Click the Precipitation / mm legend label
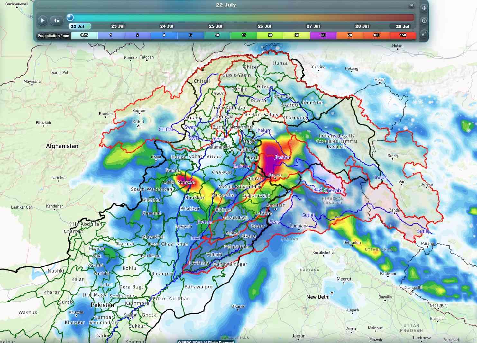The width and height of the screenshot is (477, 343). click(x=53, y=36)
